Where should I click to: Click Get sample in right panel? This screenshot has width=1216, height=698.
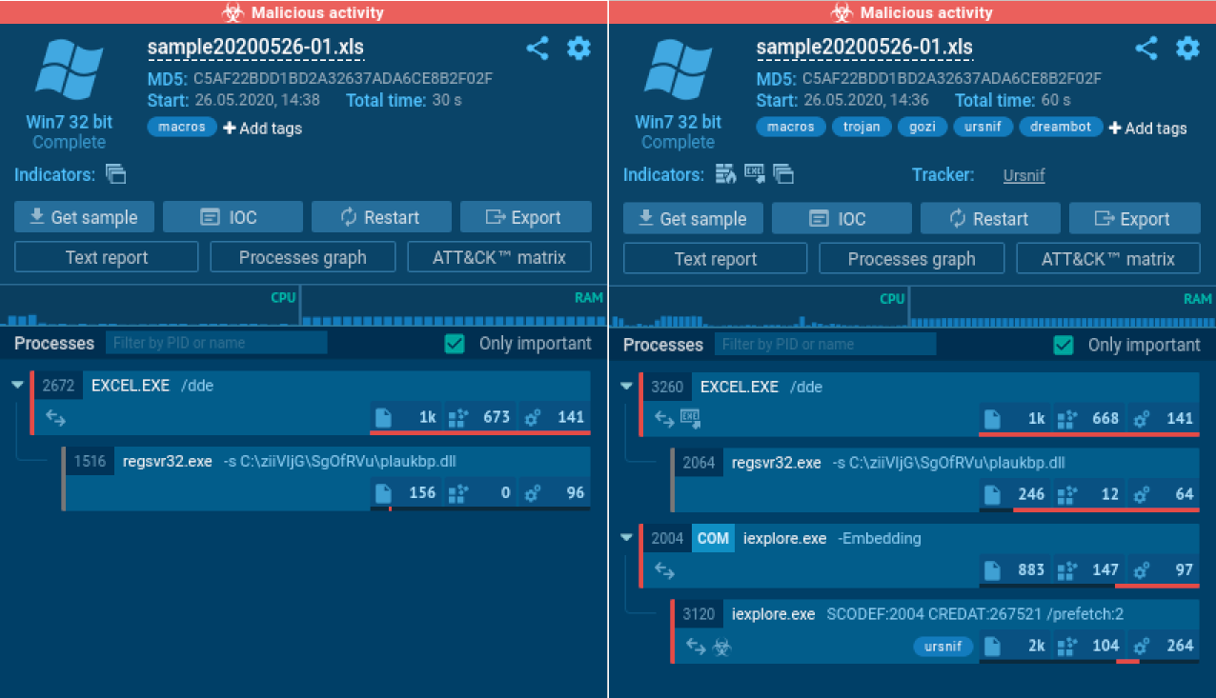point(693,218)
